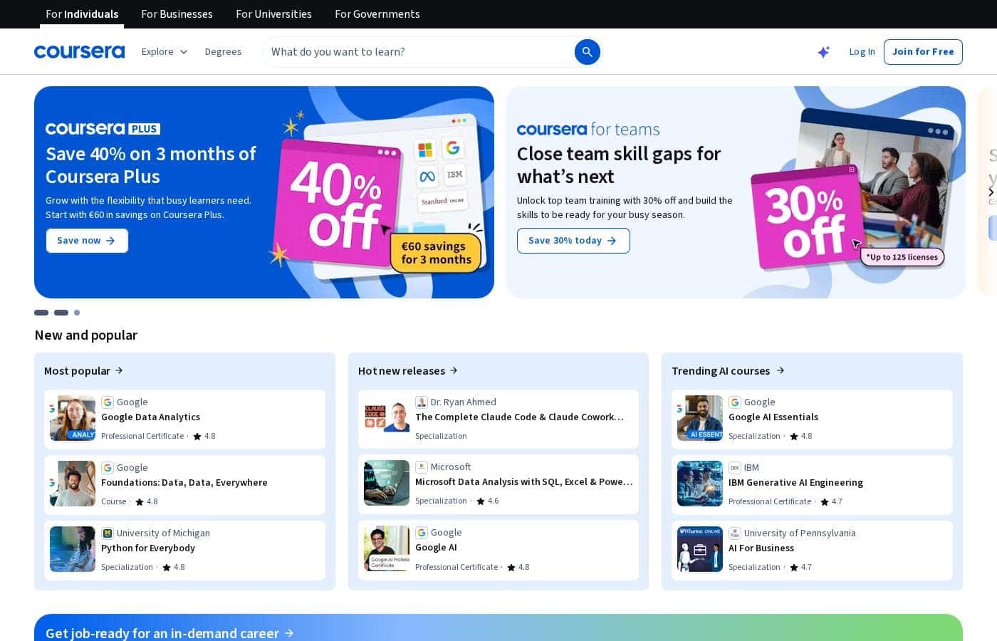Image resolution: width=997 pixels, height=641 pixels.
Task: Open the Most popular section link
Action: pos(84,371)
